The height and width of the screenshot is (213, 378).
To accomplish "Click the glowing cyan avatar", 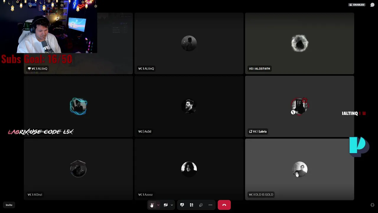I will (78, 106).
